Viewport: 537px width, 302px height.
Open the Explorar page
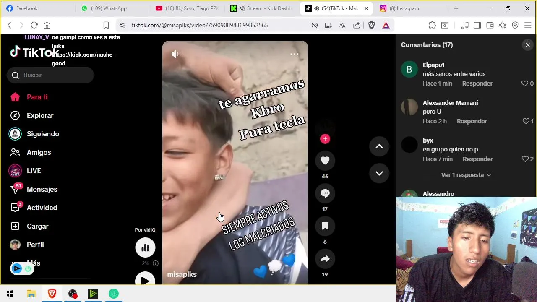pyautogui.click(x=40, y=115)
